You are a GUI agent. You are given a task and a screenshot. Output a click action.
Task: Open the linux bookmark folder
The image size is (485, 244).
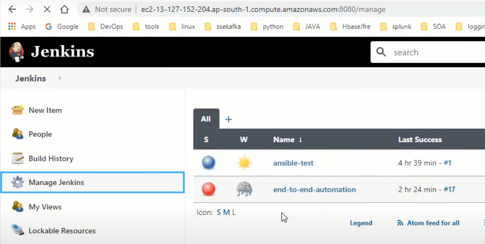[x=182, y=26]
